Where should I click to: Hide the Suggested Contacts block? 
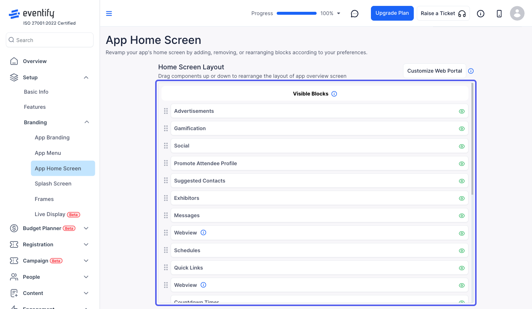point(461,181)
